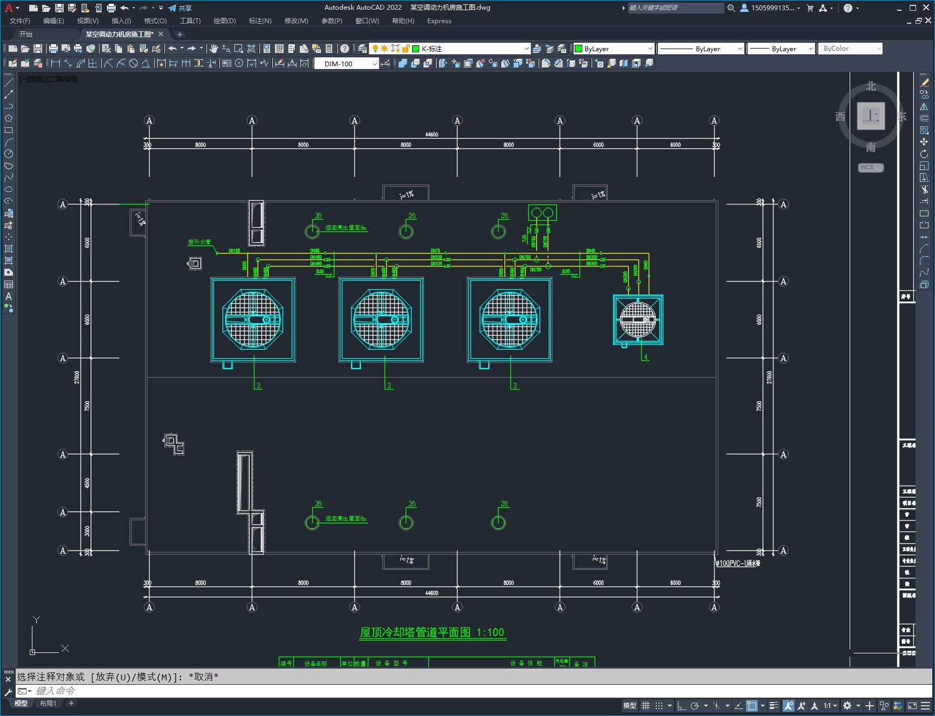Click the keyword search box in title bar
The width and height of the screenshot is (935, 716).
tap(675, 8)
